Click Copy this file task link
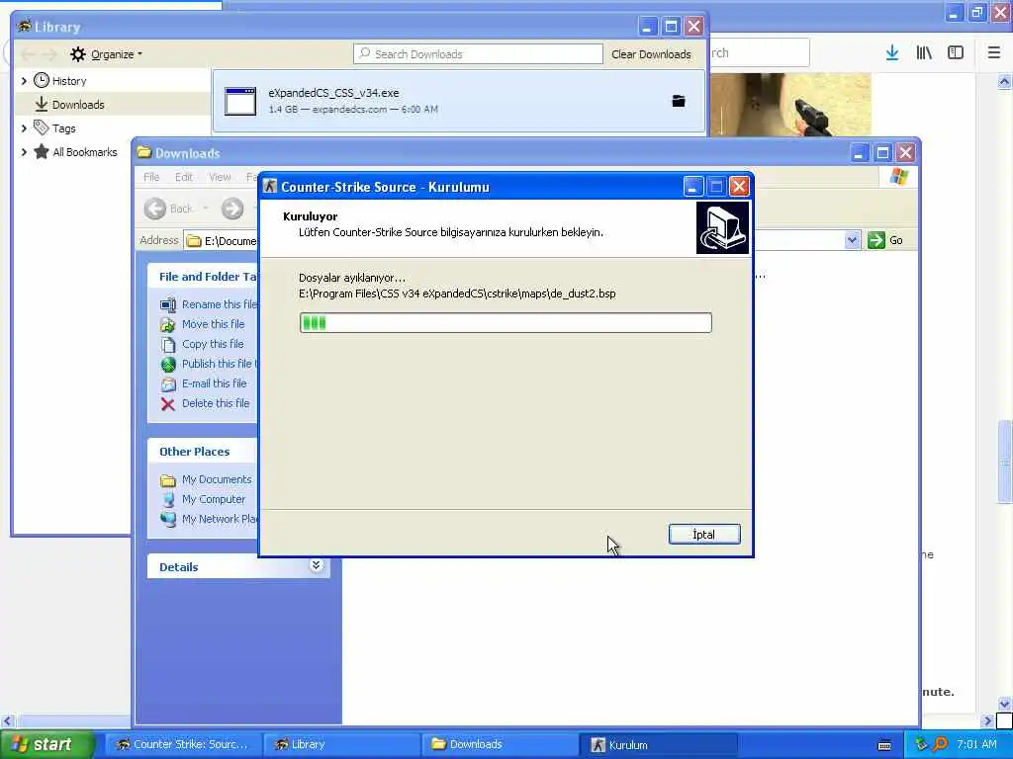Viewport: 1013px width, 759px height. point(213,344)
